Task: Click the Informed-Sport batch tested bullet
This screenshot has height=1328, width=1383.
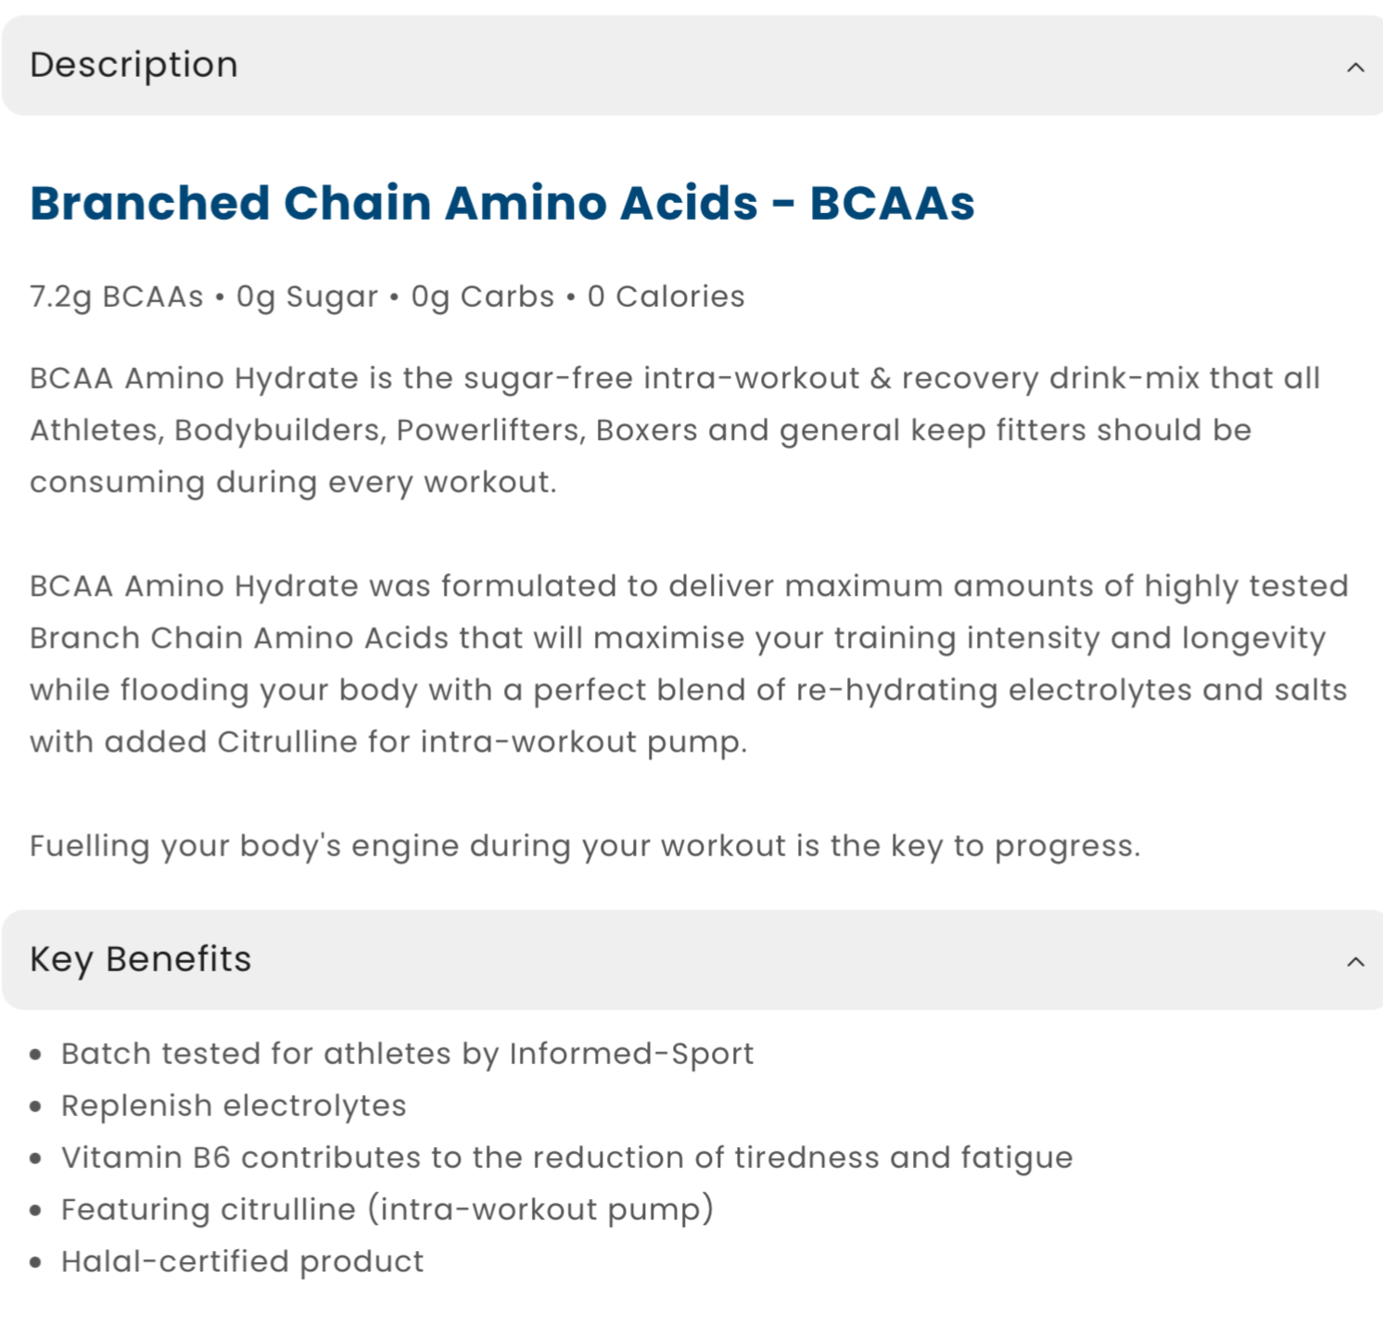Action: pyautogui.click(x=407, y=1054)
